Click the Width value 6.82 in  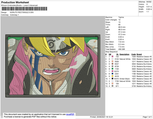coord(149,9)
